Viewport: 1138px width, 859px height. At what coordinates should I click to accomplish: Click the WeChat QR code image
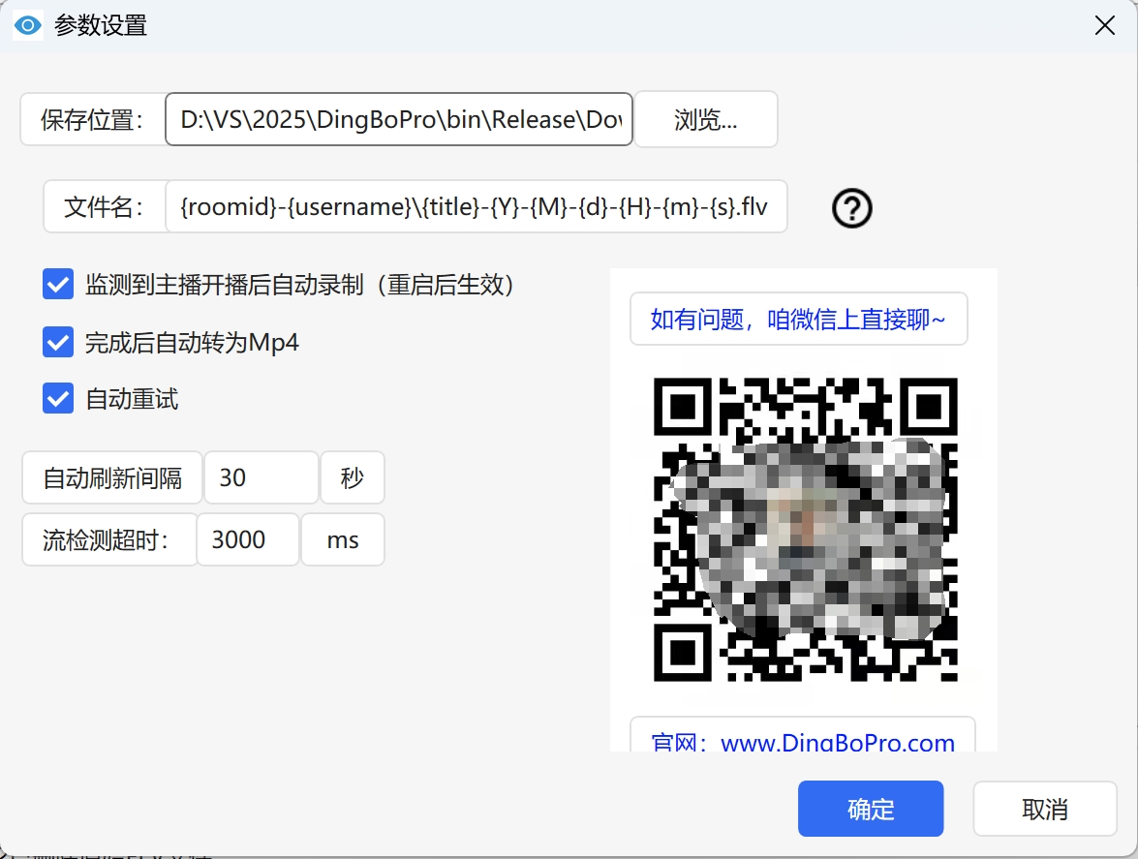pos(807,532)
